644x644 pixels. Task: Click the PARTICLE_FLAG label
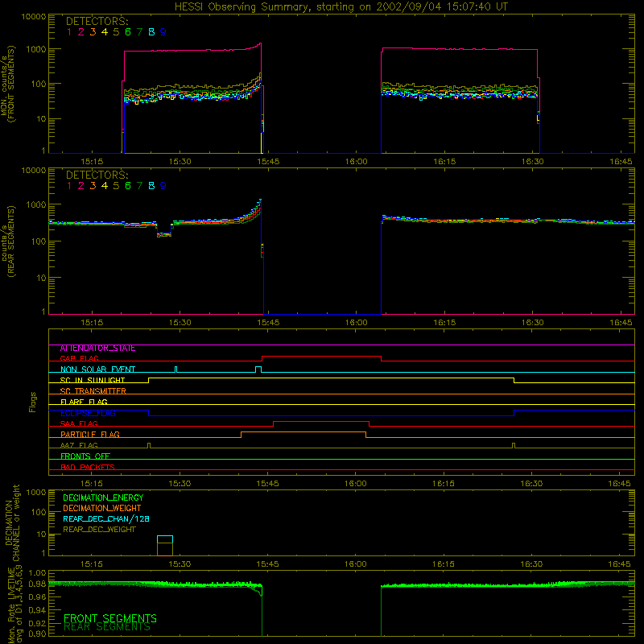[x=90, y=435]
